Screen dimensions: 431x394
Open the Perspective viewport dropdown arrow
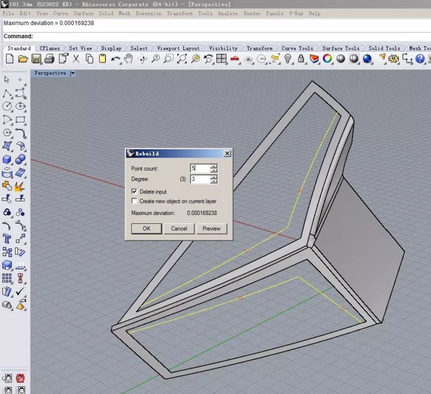pyautogui.click(x=73, y=73)
